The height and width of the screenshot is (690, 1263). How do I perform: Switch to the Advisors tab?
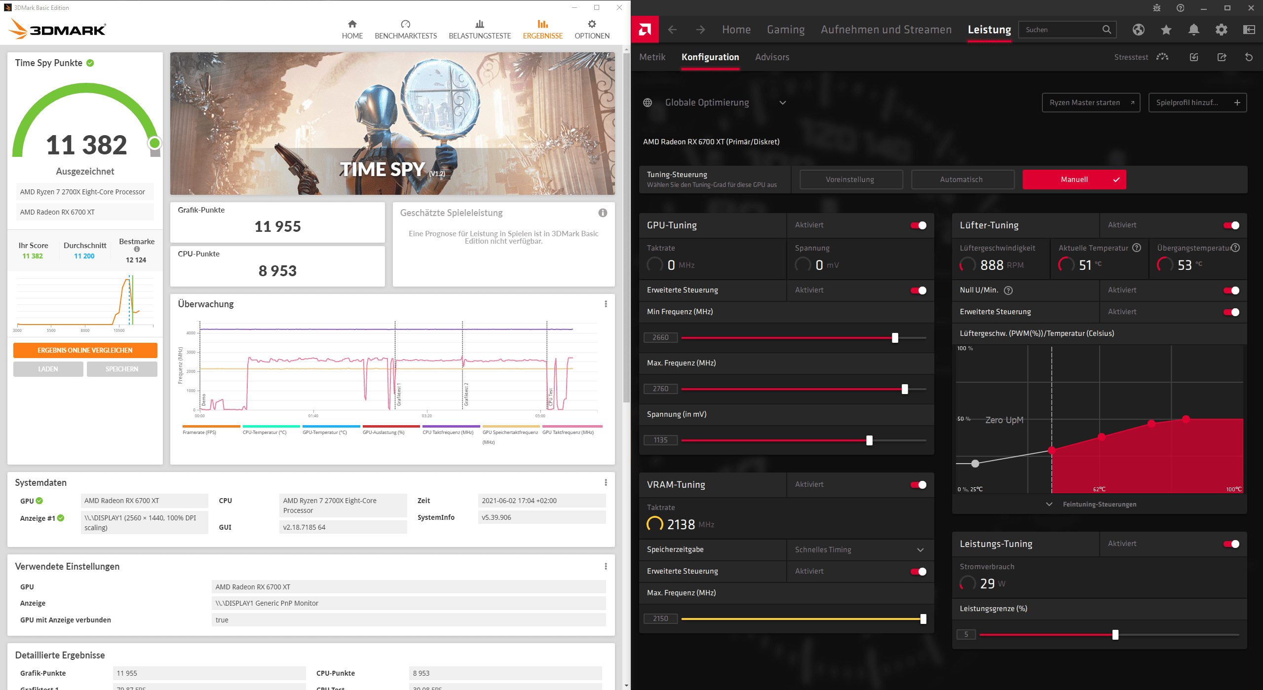772,57
